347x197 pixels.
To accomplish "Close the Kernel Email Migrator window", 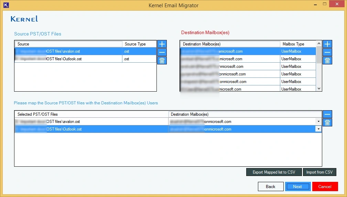I will (337, 4).
